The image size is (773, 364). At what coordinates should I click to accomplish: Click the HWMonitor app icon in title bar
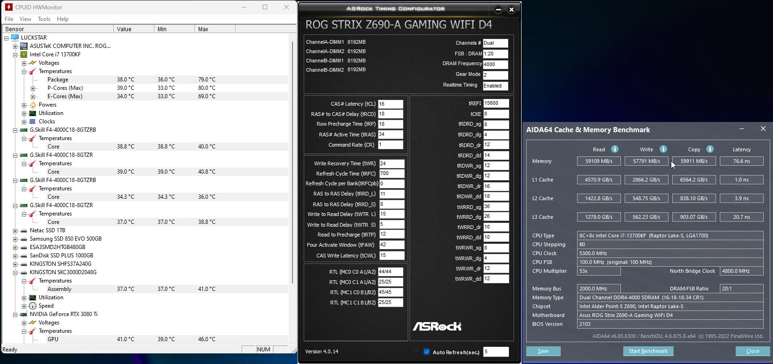pos(8,7)
